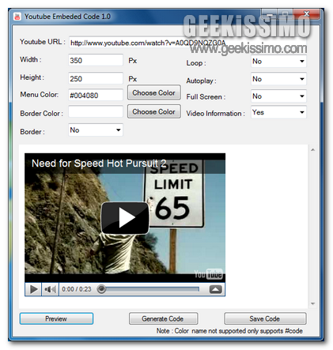Expand the Border dropdown
The height and width of the screenshot is (350, 333).
coord(96,130)
